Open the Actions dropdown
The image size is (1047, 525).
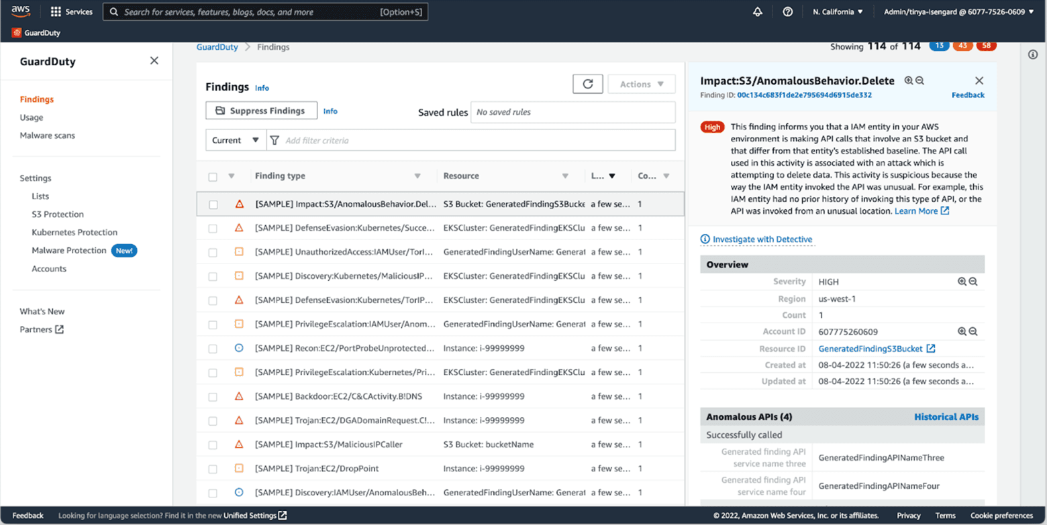pyautogui.click(x=642, y=84)
